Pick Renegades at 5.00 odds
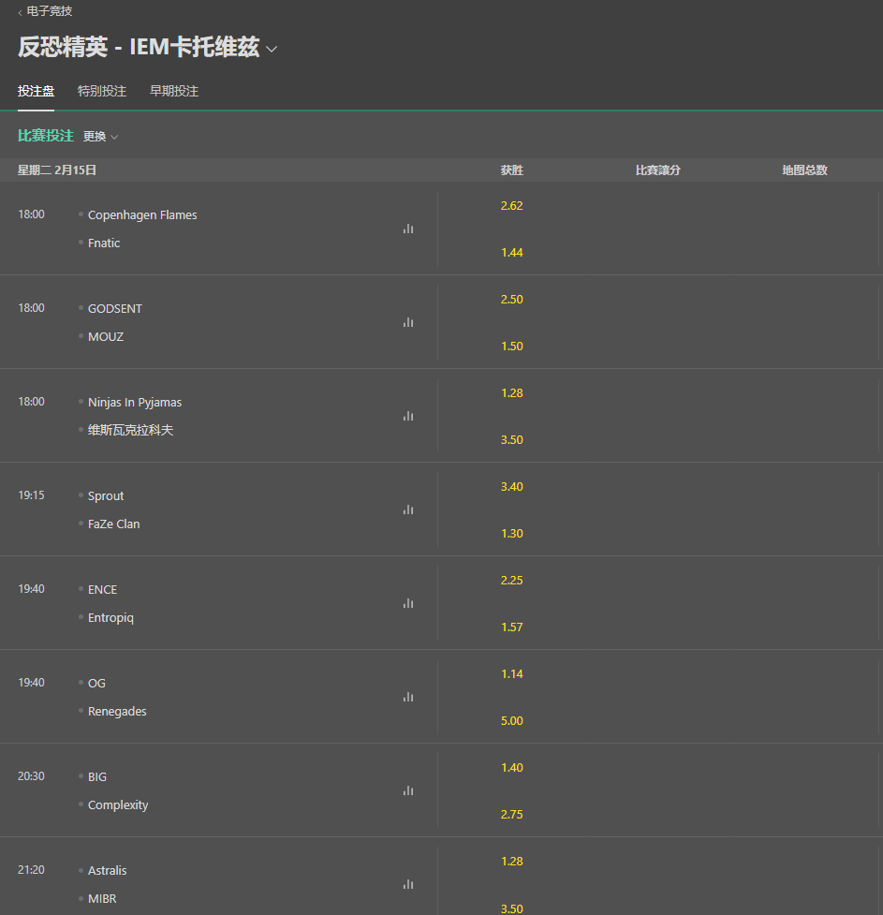The height and width of the screenshot is (915, 883). 511,720
